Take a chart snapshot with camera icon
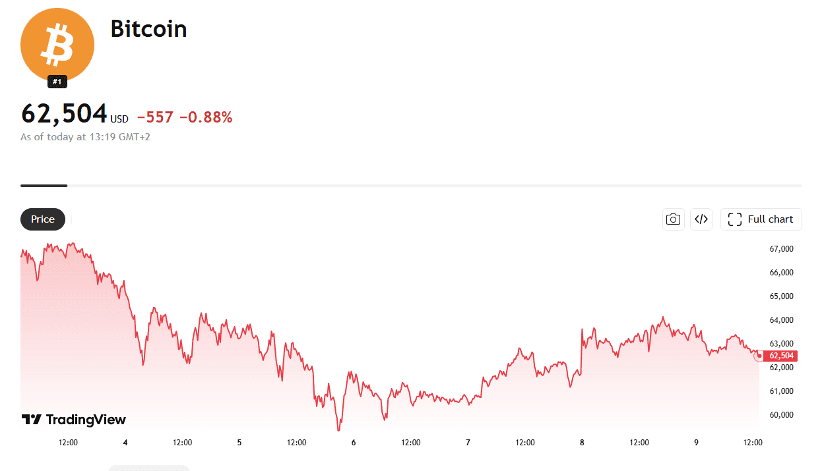This screenshot has height=471, width=822. 673,219
